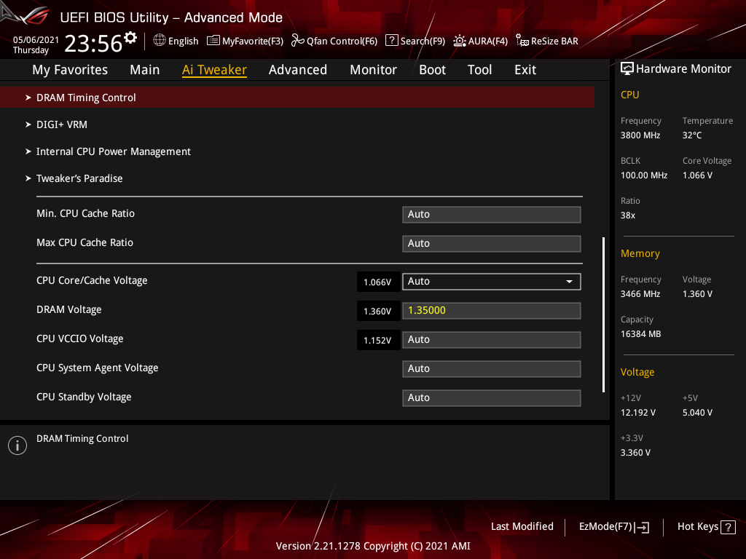Click the Last Modified button
Image resolution: width=746 pixels, height=559 pixels.
click(522, 527)
